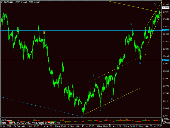The image size is (170, 128).
Task: Click the 1.3000 horizontal level price tag
Action: pyautogui.click(x=166, y=30)
